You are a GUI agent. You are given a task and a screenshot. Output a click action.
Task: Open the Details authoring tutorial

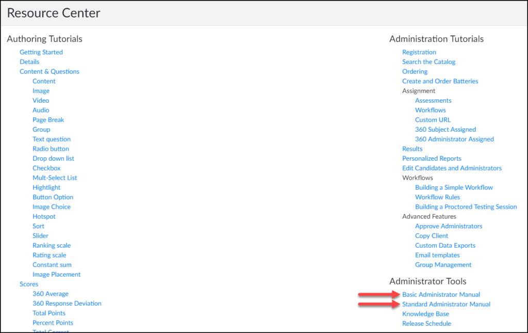tap(29, 61)
